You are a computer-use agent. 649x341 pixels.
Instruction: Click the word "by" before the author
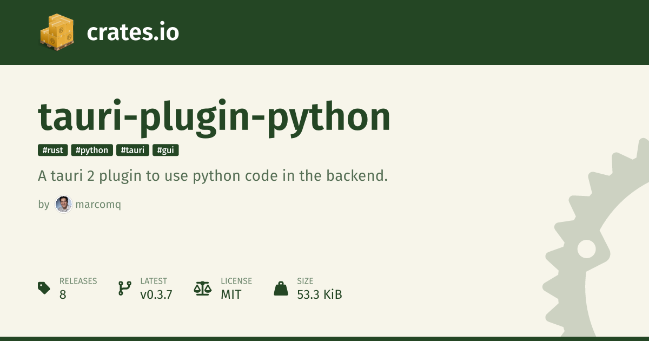pyautogui.click(x=44, y=205)
